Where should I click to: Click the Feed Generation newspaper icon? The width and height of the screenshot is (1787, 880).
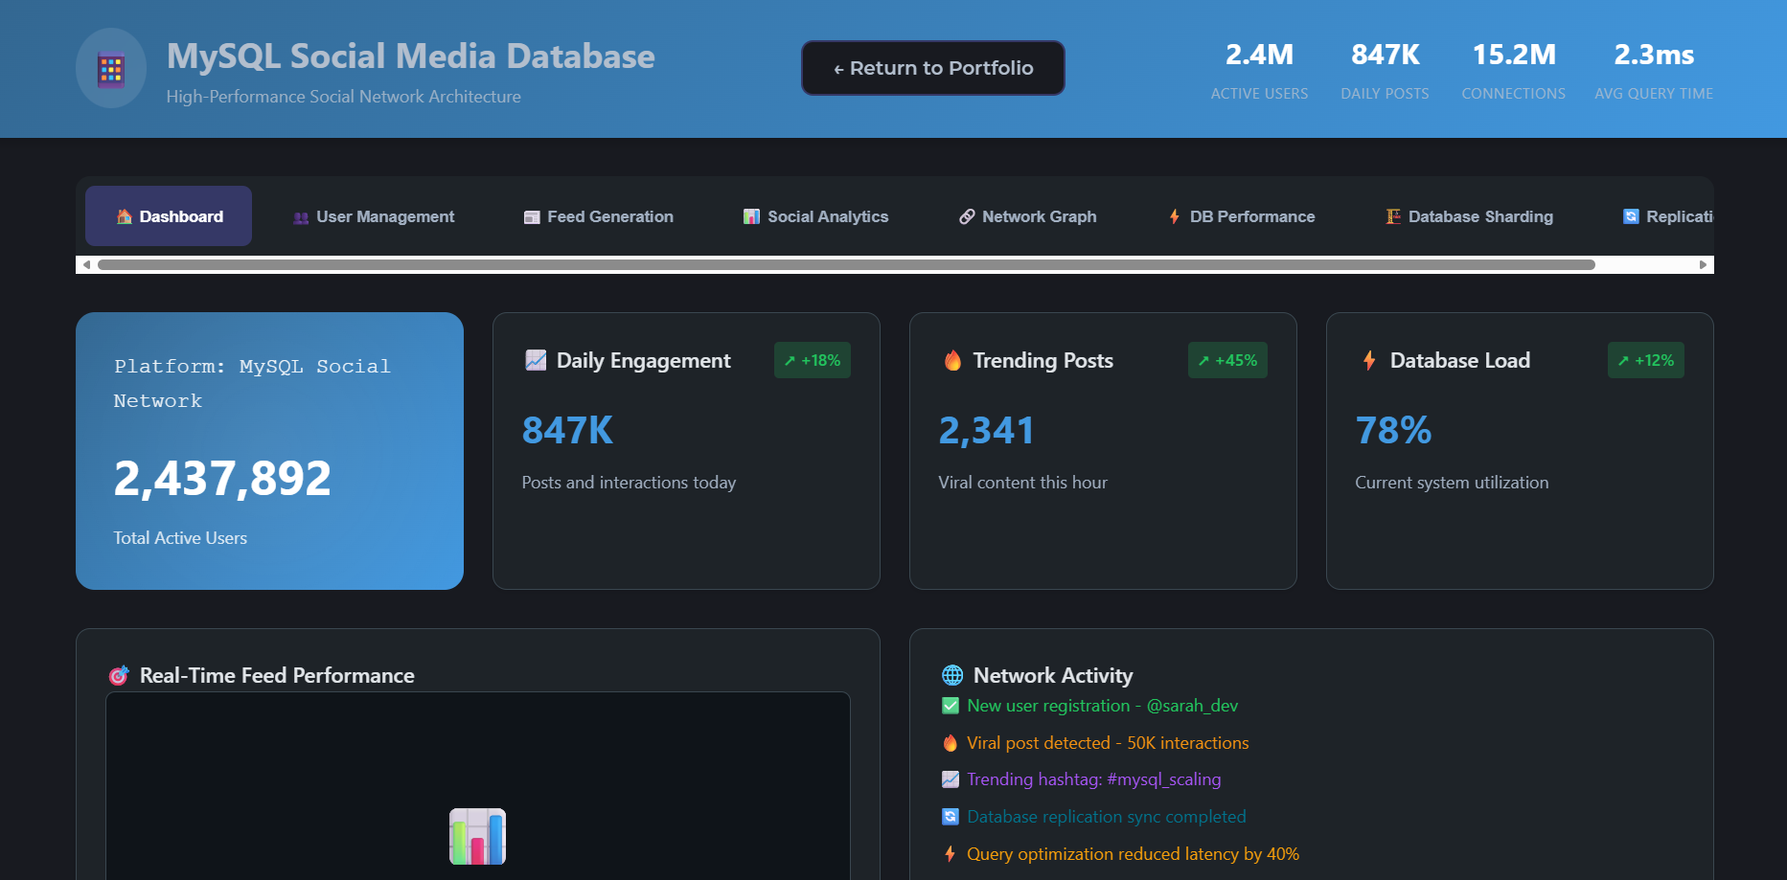point(531,215)
